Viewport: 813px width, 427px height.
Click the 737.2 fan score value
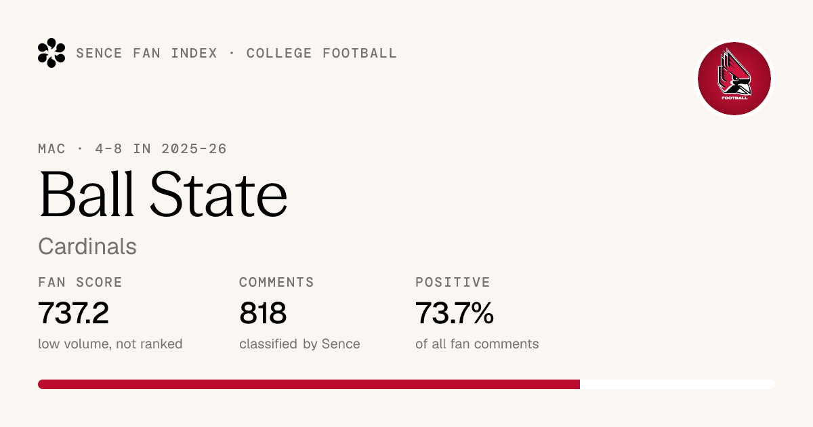tap(74, 313)
